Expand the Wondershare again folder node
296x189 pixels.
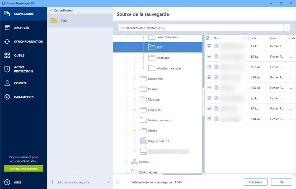tap(144, 68)
